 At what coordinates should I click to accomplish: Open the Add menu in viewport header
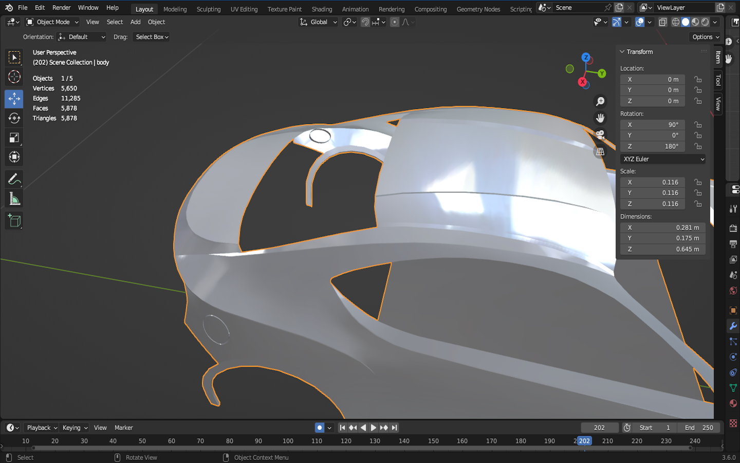point(135,22)
